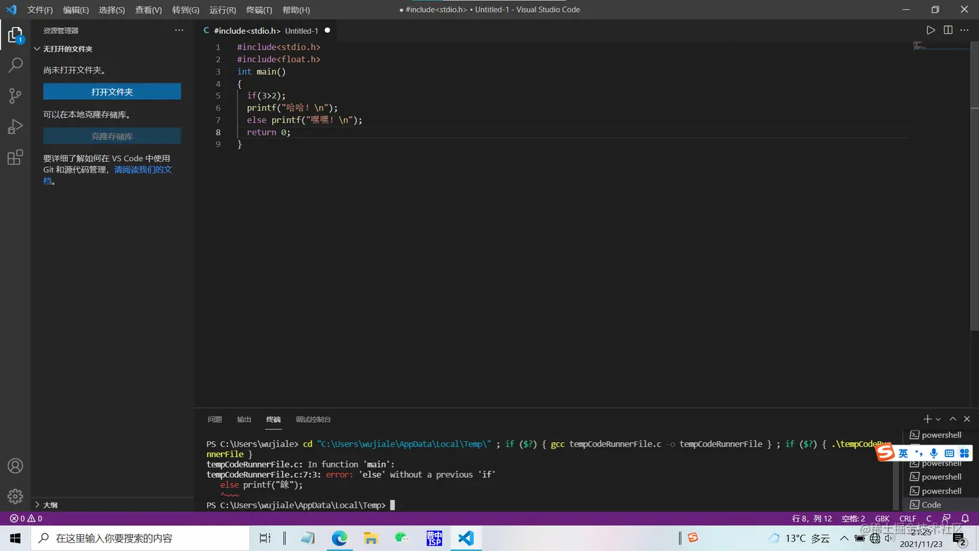The image size is (979, 551).
Task: Select language mode C in status bar
Action: [x=928, y=519]
